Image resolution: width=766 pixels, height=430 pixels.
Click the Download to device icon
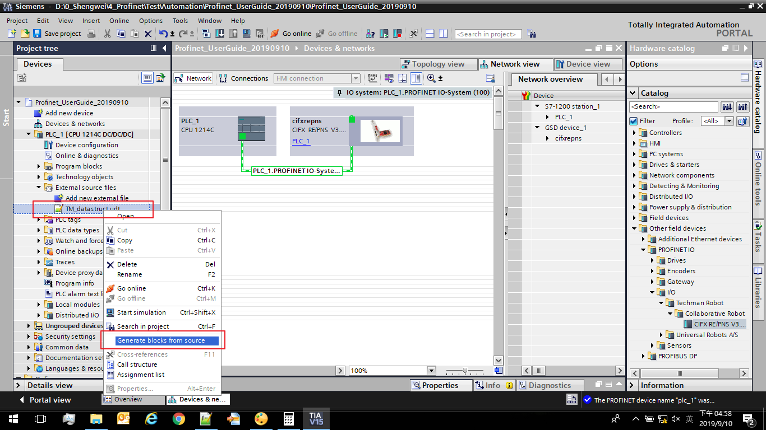(x=219, y=34)
